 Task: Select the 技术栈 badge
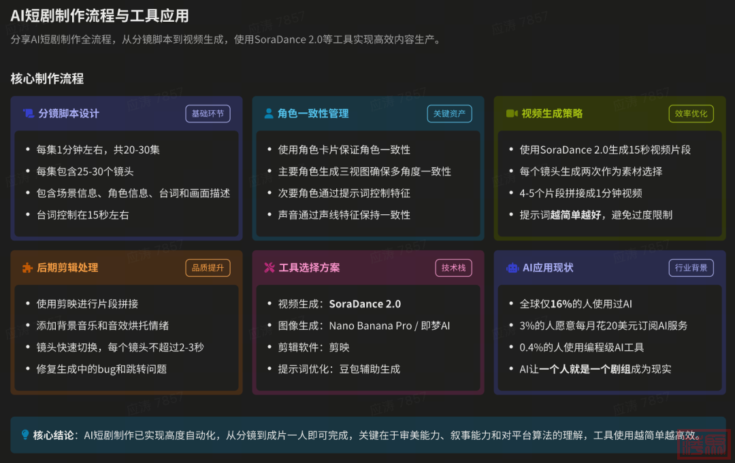453,268
